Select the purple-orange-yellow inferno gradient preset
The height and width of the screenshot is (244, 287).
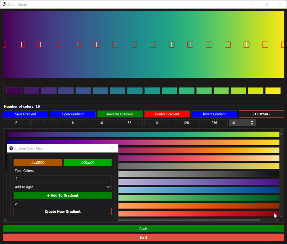coord(199,150)
